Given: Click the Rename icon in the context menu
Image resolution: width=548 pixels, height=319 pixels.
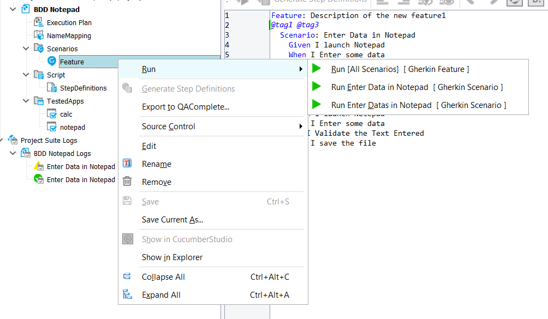Looking at the screenshot, I should pyautogui.click(x=128, y=163).
